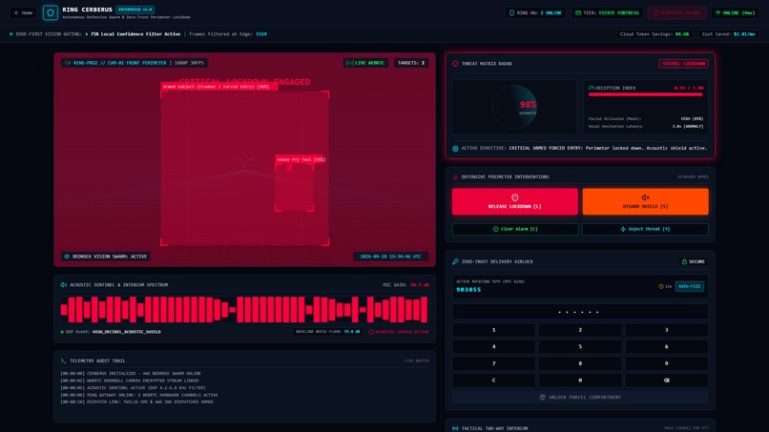
Task: Clear the keypad entry with C
Action: tap(494, 380)
